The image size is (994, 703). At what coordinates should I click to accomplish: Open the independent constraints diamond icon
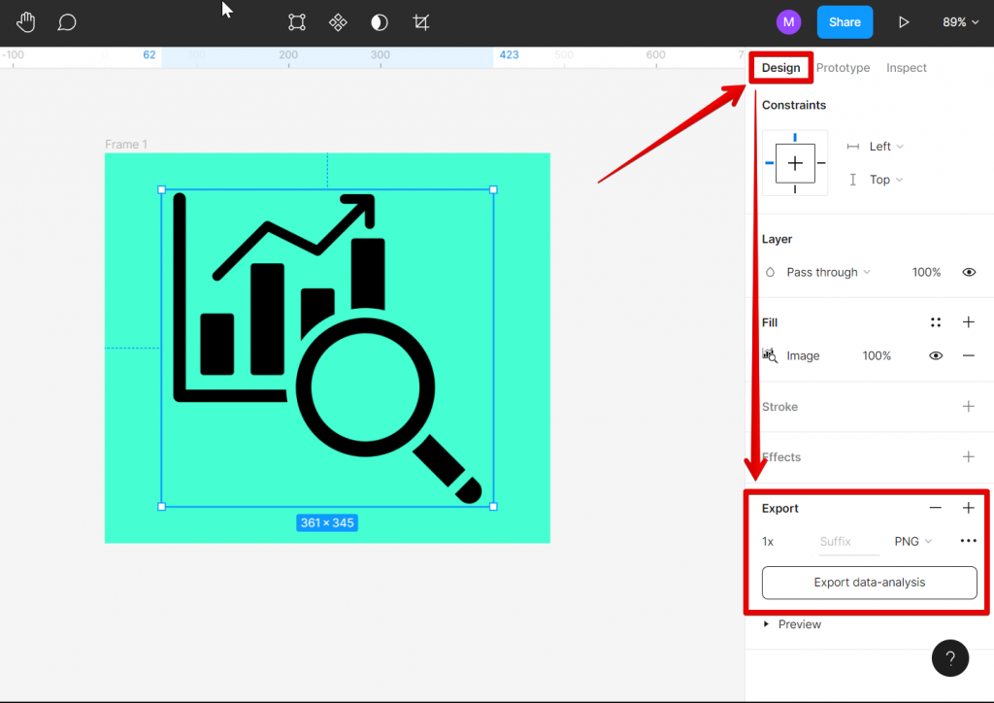pyautogui.click(x=794, y=163)
